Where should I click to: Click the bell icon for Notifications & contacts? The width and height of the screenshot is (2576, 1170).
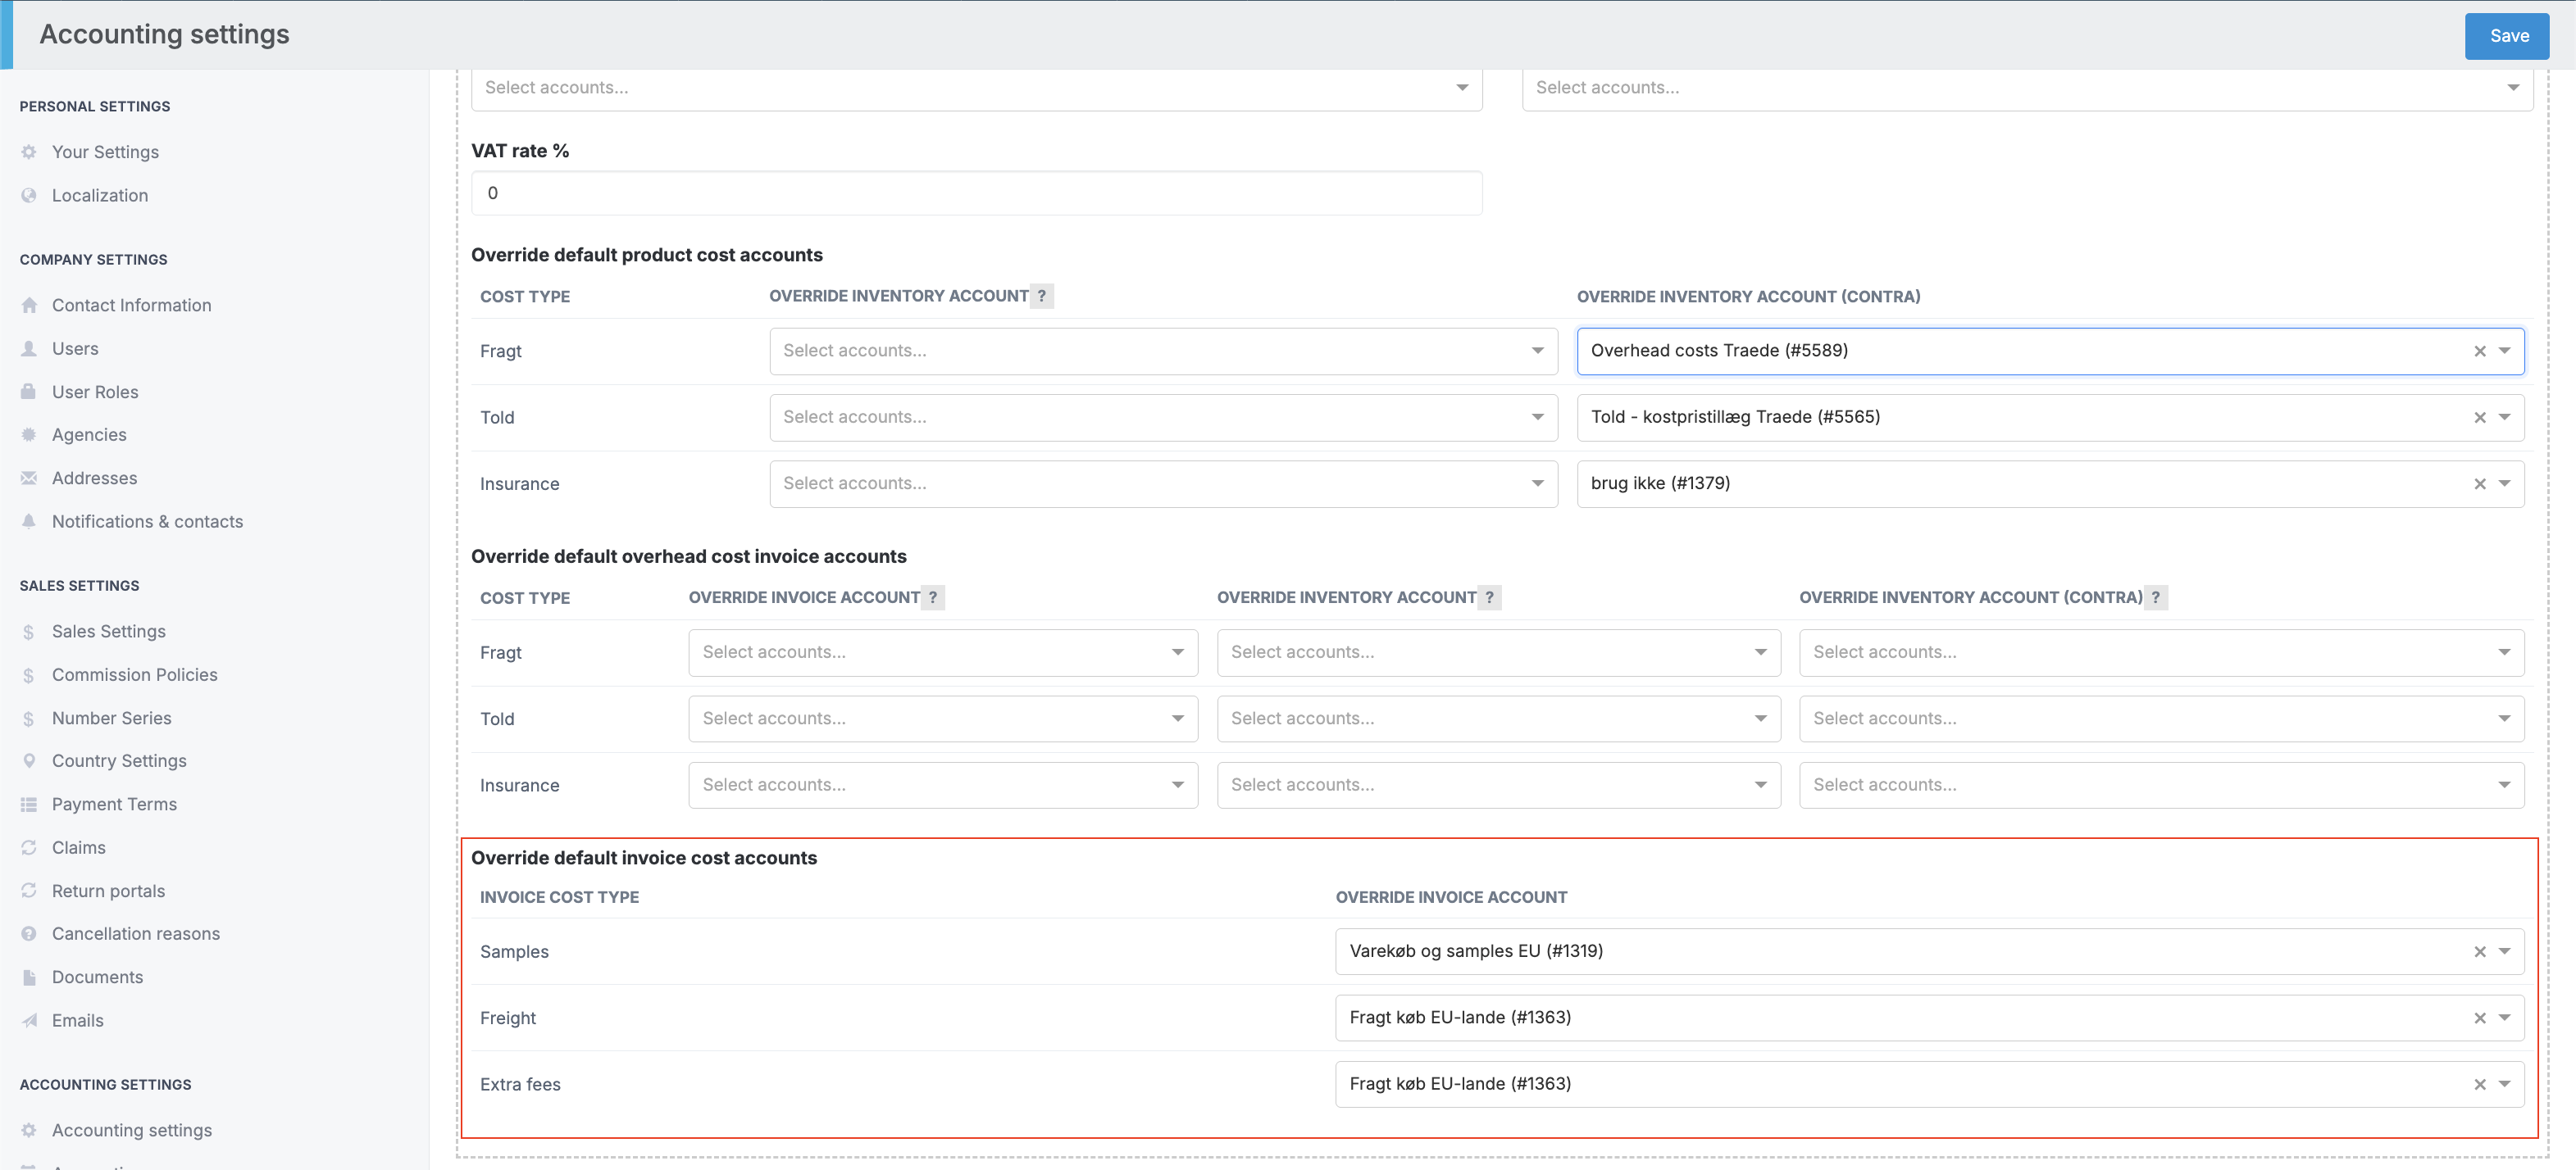point(29,522)
